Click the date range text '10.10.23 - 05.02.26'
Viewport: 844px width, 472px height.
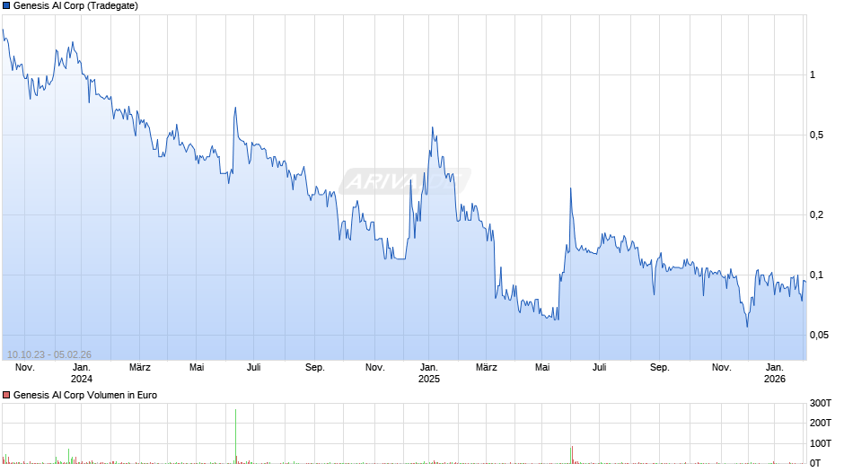click(49, 354)
